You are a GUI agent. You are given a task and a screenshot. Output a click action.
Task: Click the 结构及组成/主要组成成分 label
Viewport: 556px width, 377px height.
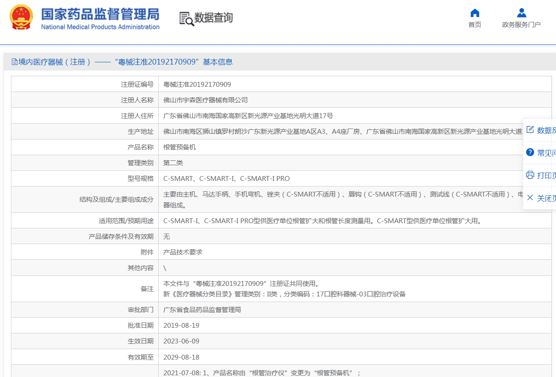click(x=116, y=199)
